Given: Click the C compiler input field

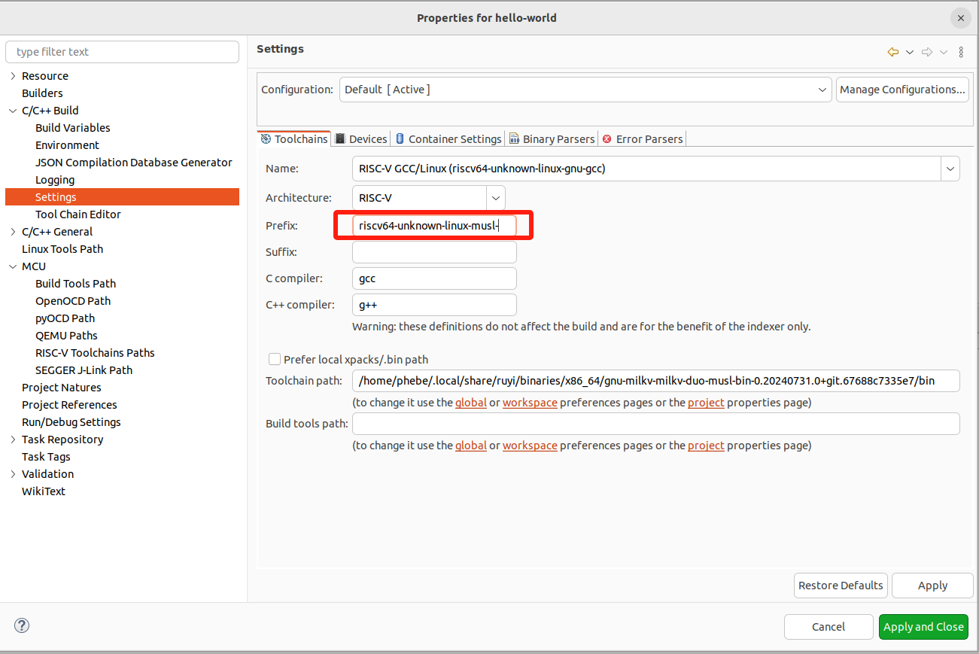Looking at the screenshot, I should pos(434,278).
